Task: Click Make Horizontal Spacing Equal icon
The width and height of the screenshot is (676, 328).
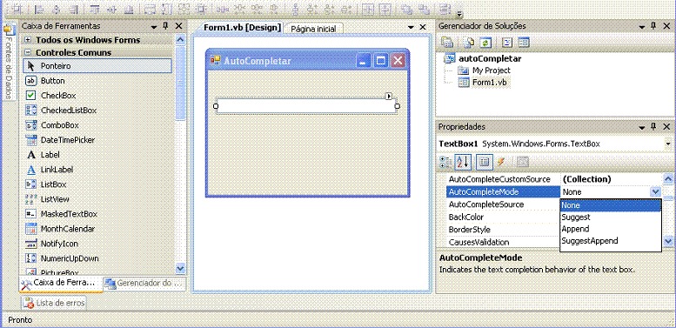Action: point(223,9)
